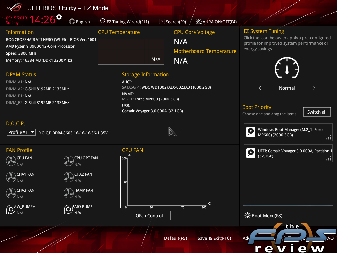Click the globe language icon
This screenshot has width=337, height=253.
click(x=72, y=21)
